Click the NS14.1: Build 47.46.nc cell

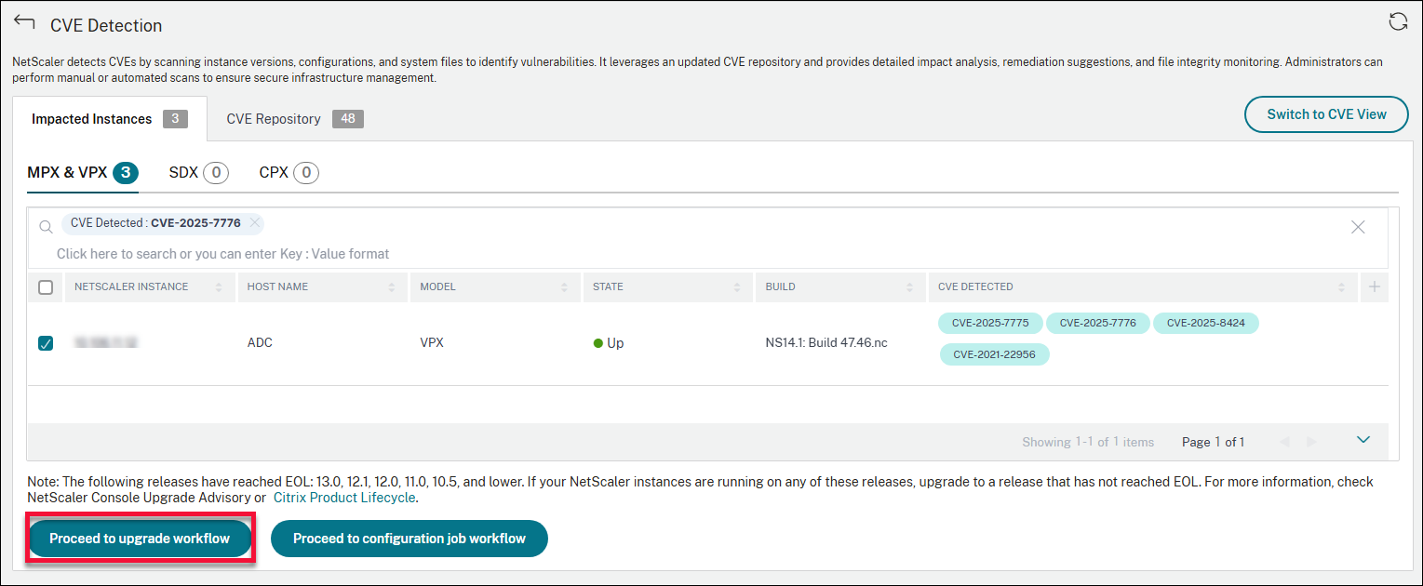pyautogui.click(x=826, y=343)
